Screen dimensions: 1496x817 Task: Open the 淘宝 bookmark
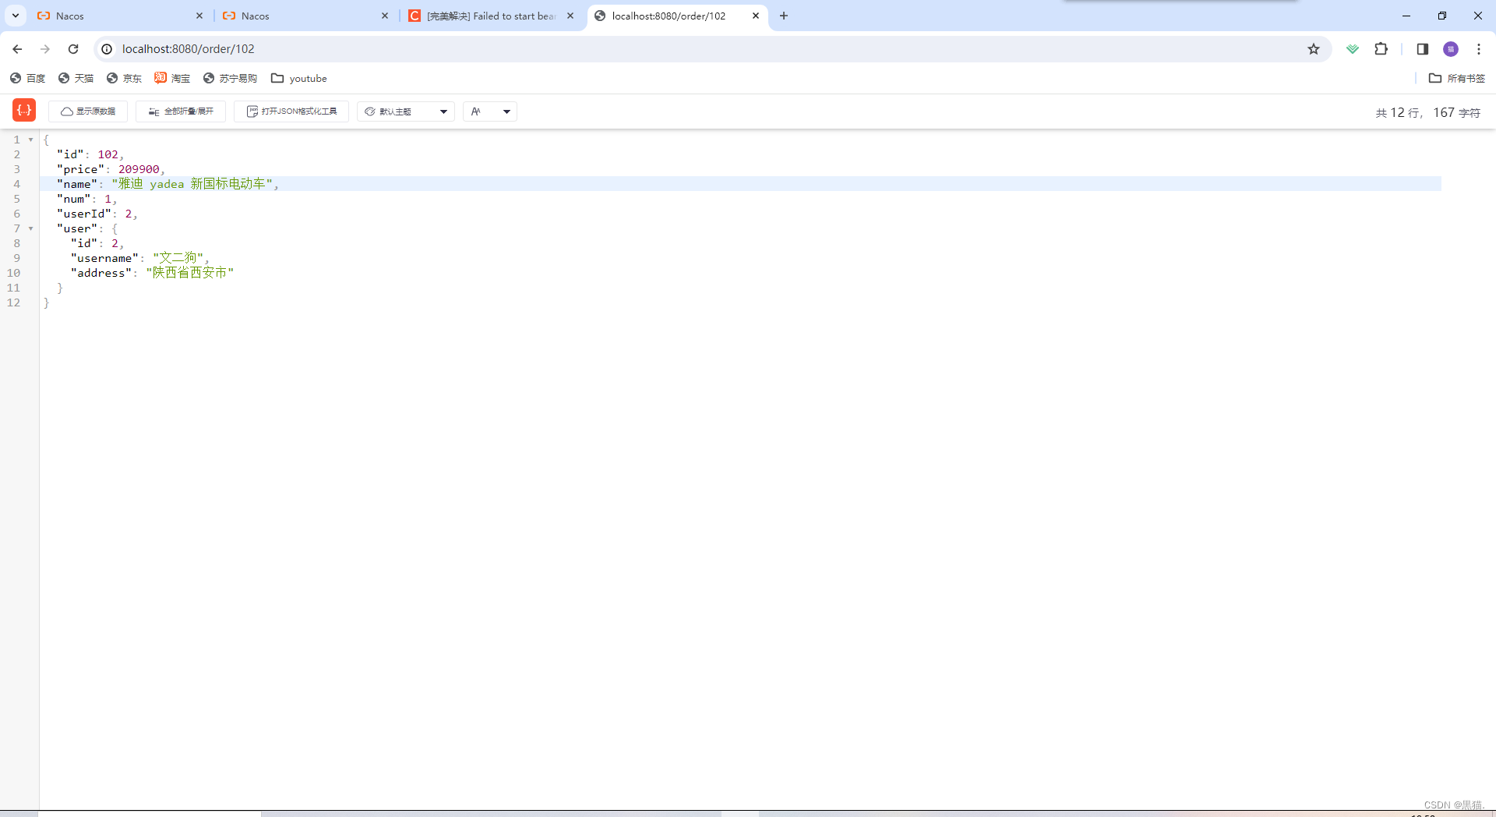tap(172, 78)
